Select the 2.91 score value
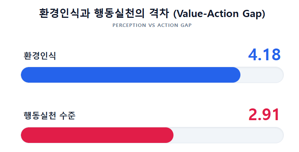 click(x=264, y=115)
